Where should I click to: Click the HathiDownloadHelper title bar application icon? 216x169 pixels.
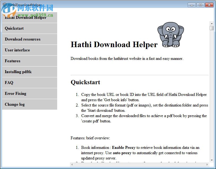4,5
